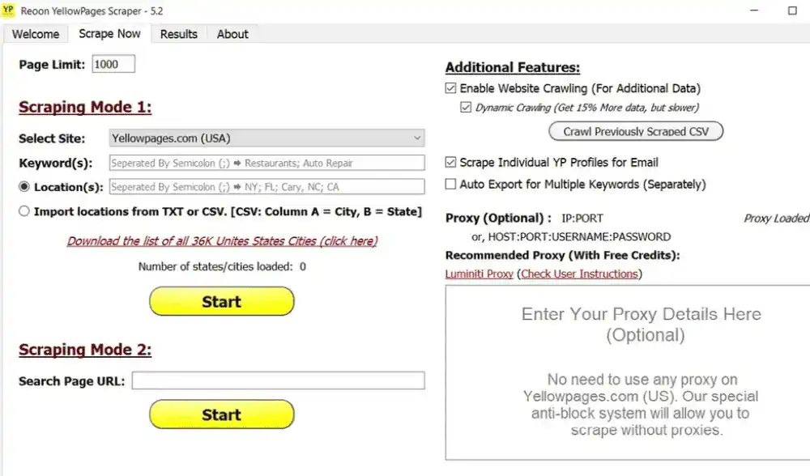Expand the Select Site dropdown

[267, 138]
